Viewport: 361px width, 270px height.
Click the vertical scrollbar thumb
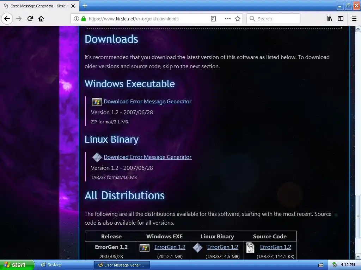(x=358, y=217)
